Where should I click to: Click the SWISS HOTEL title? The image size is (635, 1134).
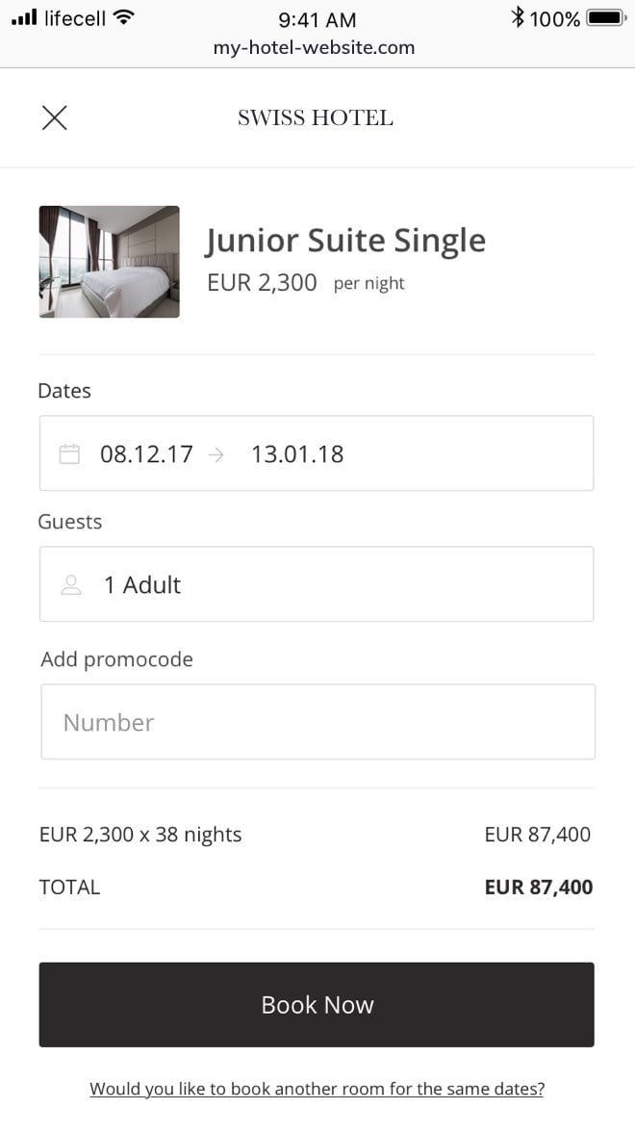click(x=316, y=117)
